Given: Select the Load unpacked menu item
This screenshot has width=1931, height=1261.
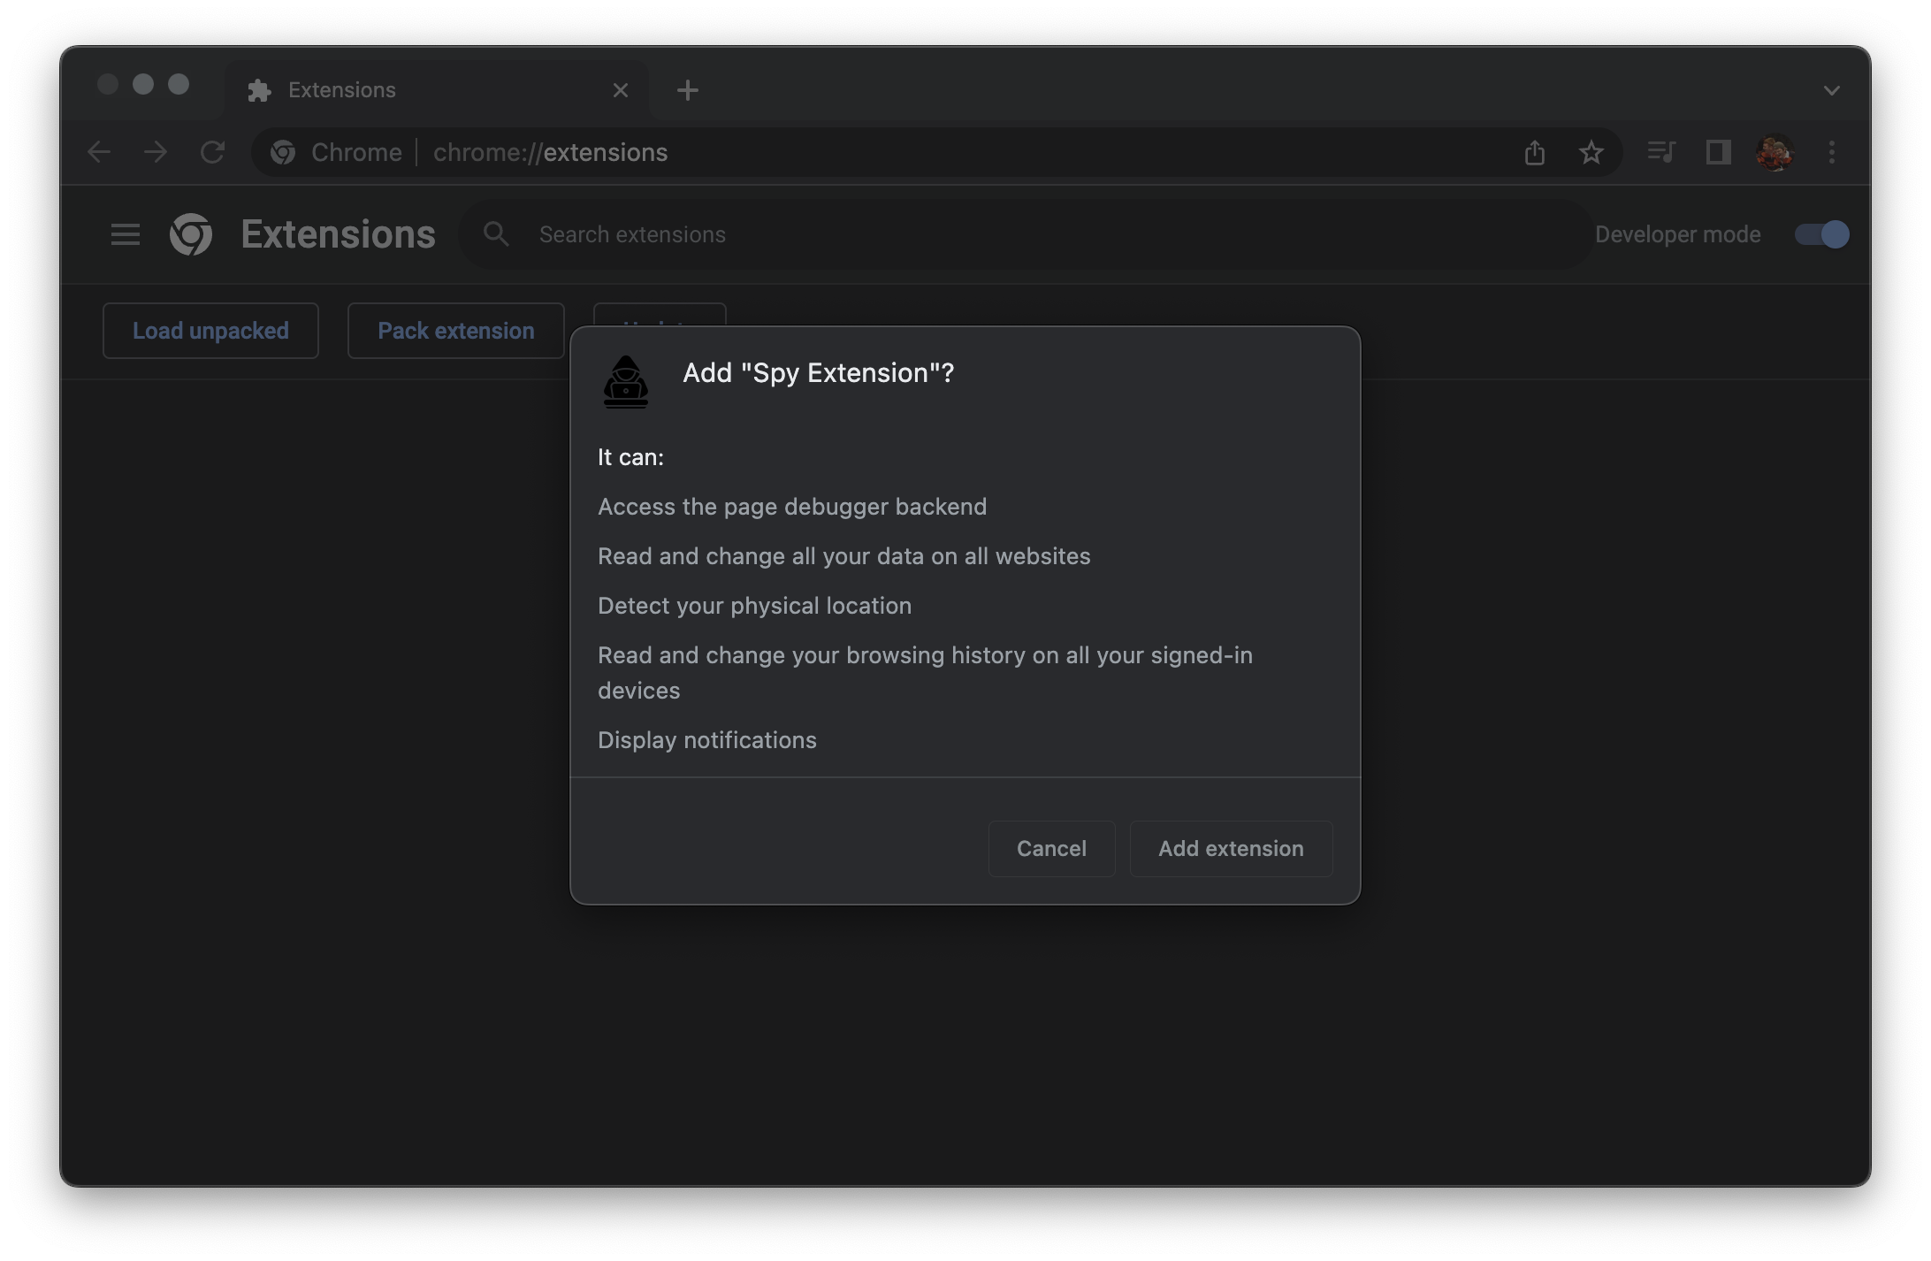Looking at the screenshot, I should pos(211,329).
